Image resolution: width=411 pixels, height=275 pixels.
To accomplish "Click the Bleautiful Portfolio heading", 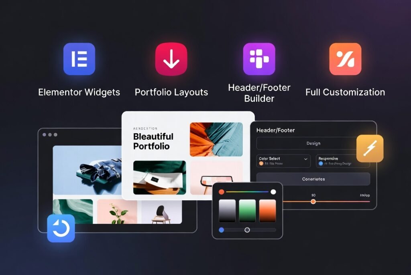I will [x=153, y=141].
